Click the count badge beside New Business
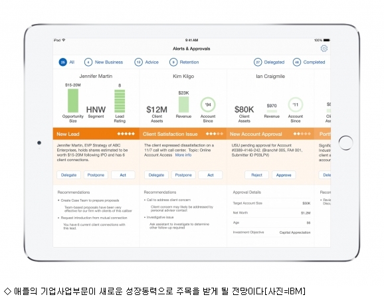Image resolution: width=384 pixels, height=299 pixels. 88,62
